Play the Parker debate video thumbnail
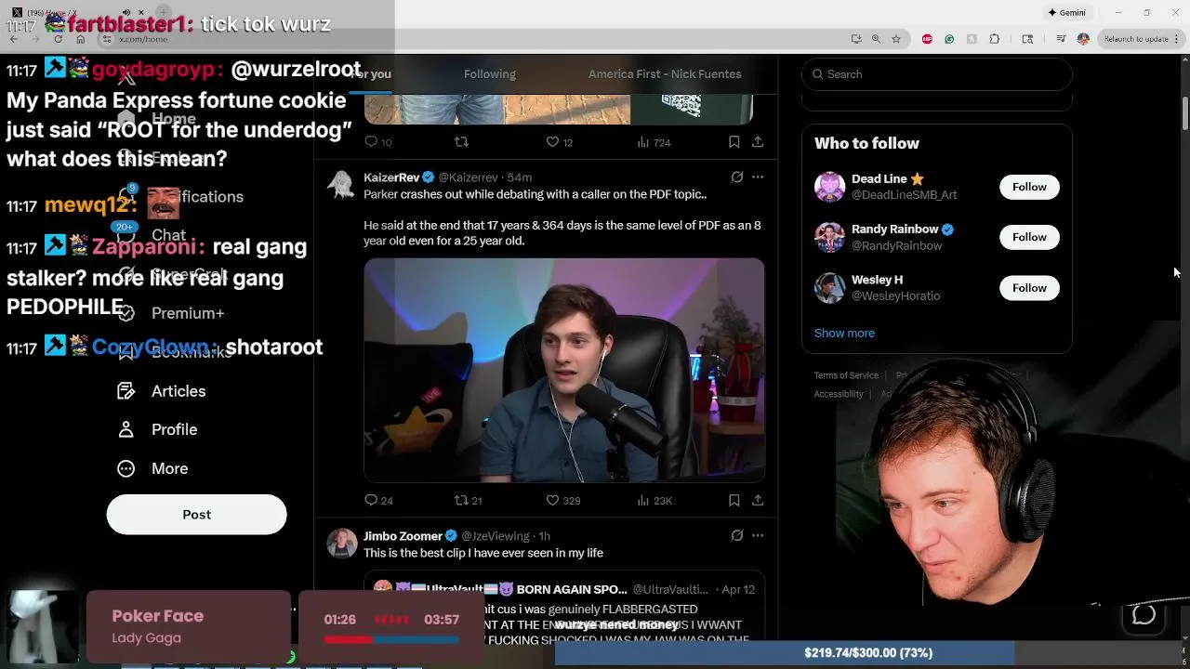The image size is (1190, 669). coord(564,370)
